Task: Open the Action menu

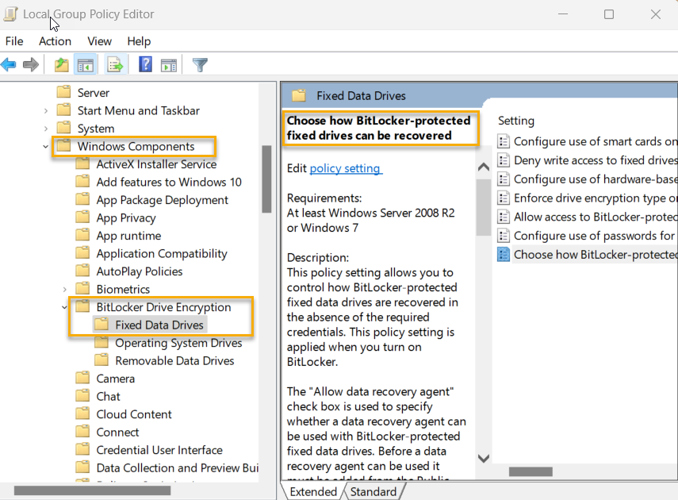Action: (x=55, y=40)
